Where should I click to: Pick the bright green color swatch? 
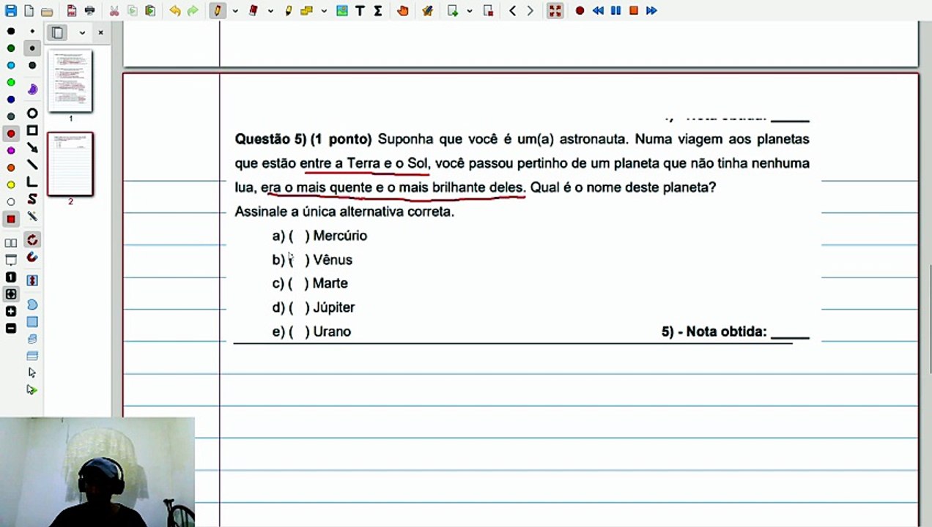(11, 83)
